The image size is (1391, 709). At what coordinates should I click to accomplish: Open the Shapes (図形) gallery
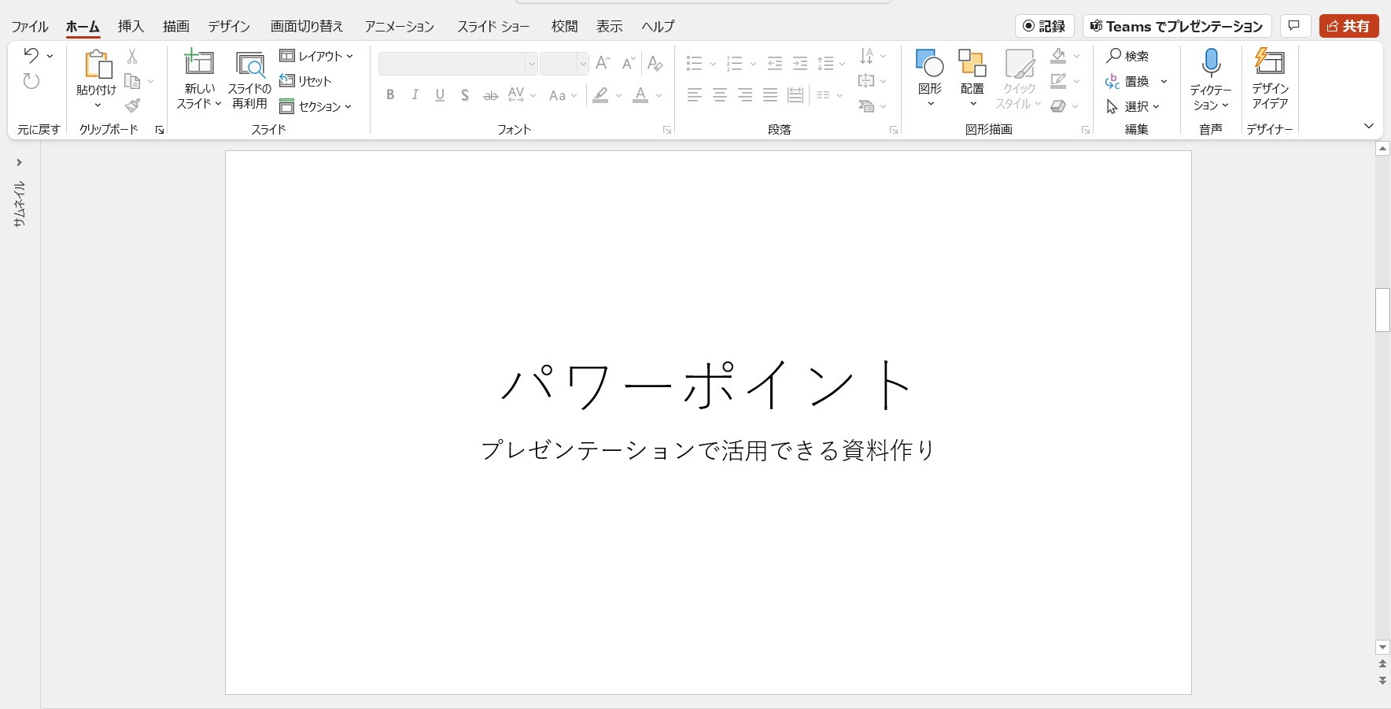click(930, 78)
